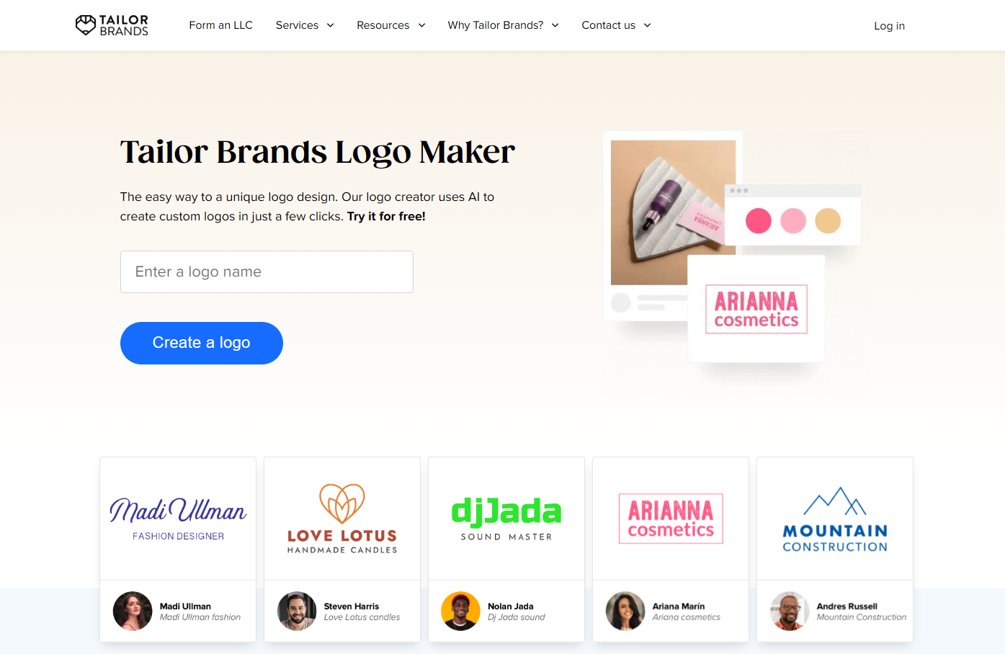Open the djJada Sound Master logo card
Image resolution: width=1005 pixels, height=654 pixels.
(506, 519)
